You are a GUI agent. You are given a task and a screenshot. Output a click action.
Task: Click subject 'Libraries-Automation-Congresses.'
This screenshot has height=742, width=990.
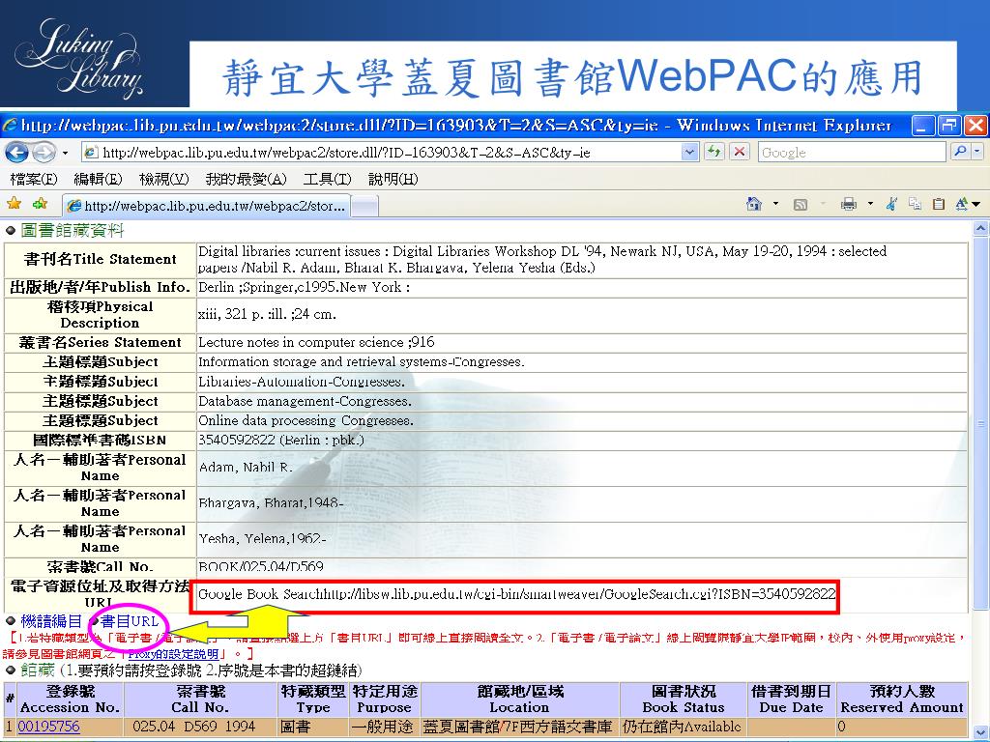pyautogui.click(x=302, y=382)
